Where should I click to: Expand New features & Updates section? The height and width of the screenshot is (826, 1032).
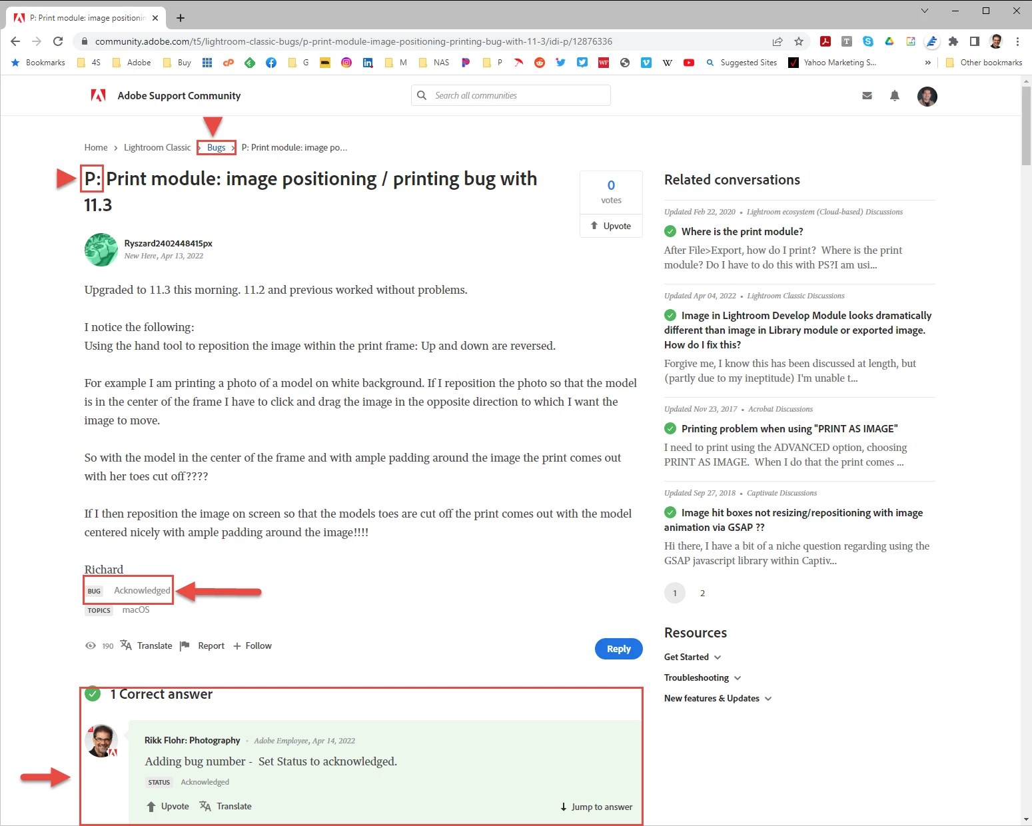coord(718,698)
